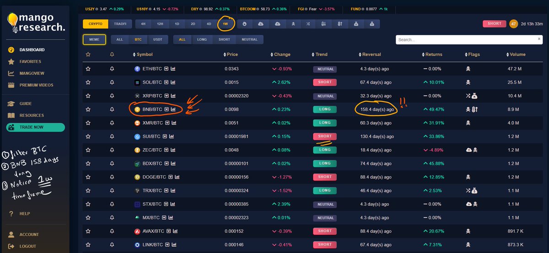Open RESOURCES in the sidebar
This screenshot has width=549, height=253.
[x=32, y=116]
